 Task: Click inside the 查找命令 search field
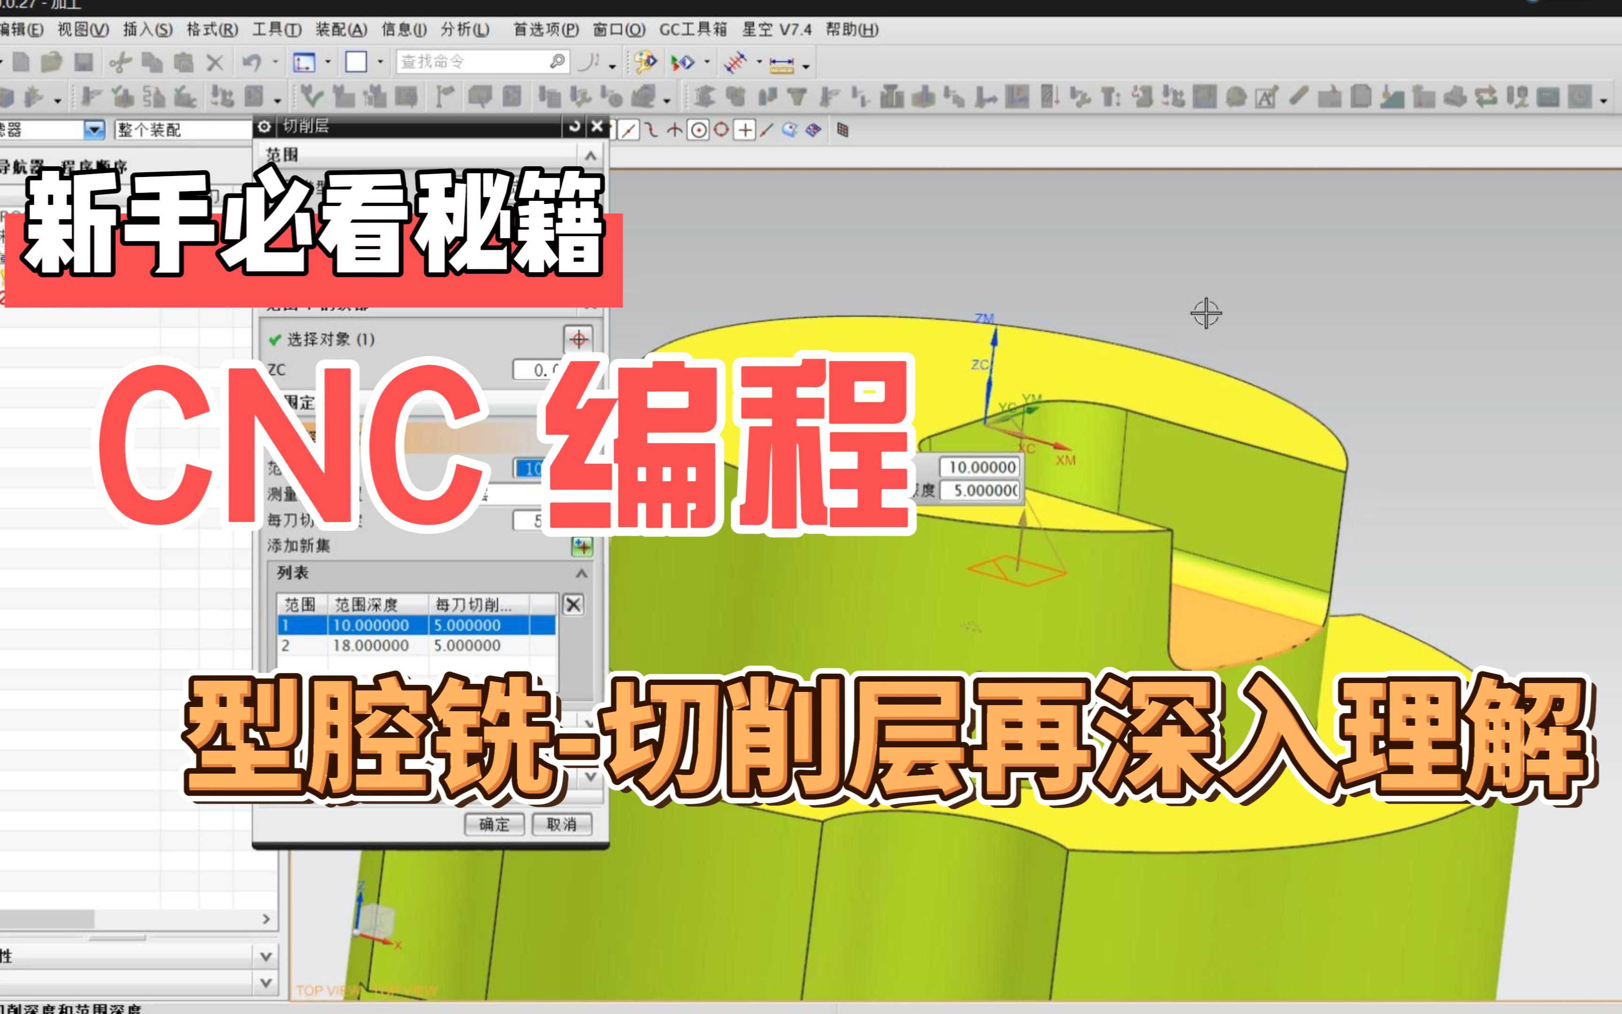pos(469,61)
